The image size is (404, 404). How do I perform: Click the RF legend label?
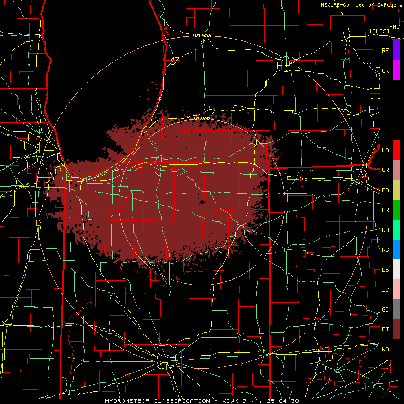click(x=385, y=50)
